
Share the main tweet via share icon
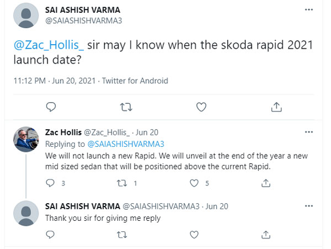[x=276, y=107]
